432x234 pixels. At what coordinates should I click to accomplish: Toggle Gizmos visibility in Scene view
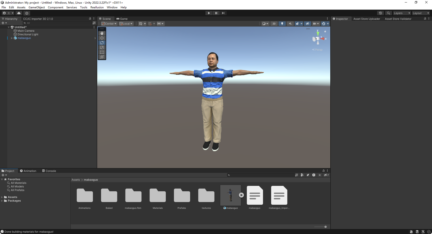(x=323, y=24)
